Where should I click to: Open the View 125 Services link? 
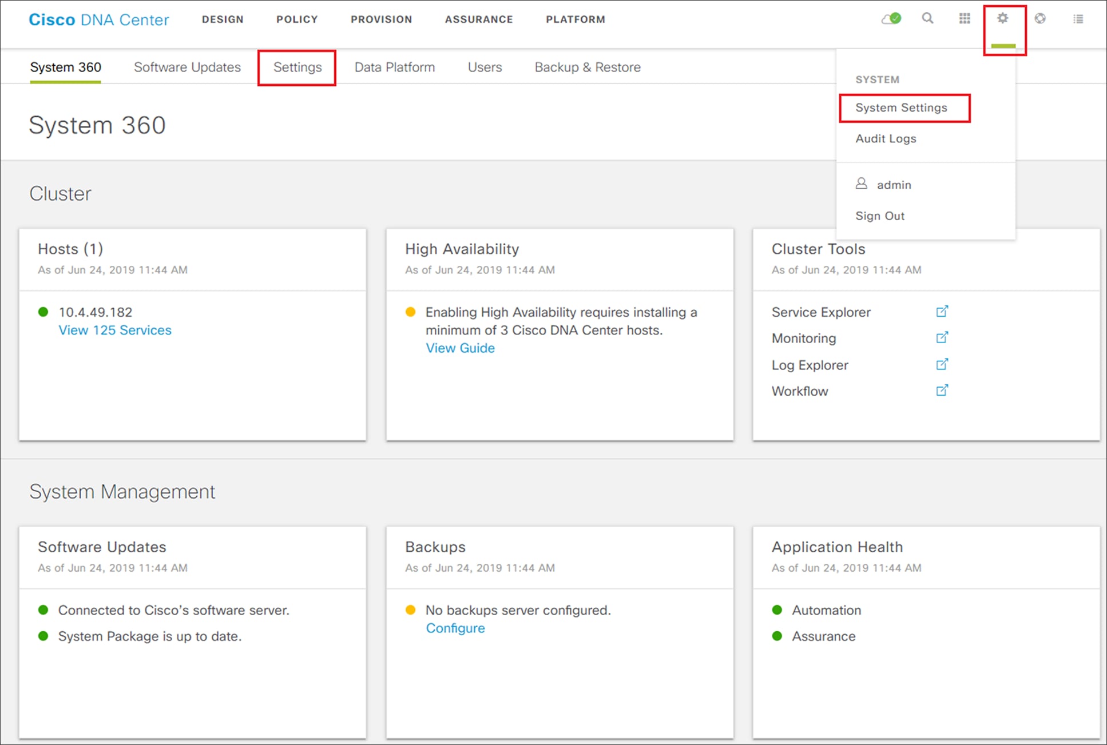click(x=115, y=330)
